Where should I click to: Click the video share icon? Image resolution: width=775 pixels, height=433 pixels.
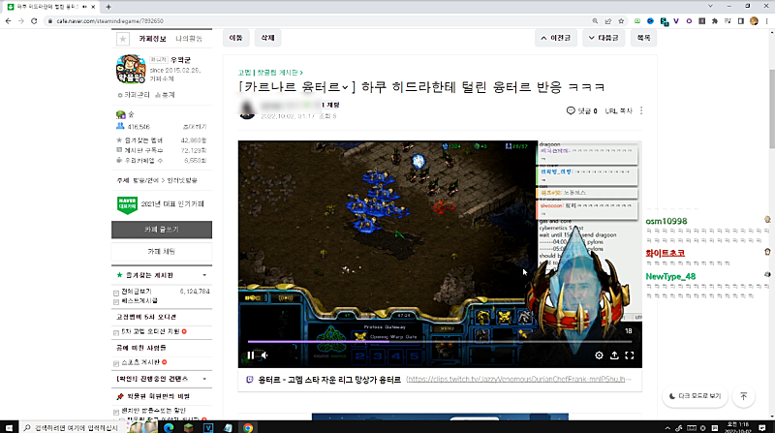pyautogui.click(x=614, y=356)
